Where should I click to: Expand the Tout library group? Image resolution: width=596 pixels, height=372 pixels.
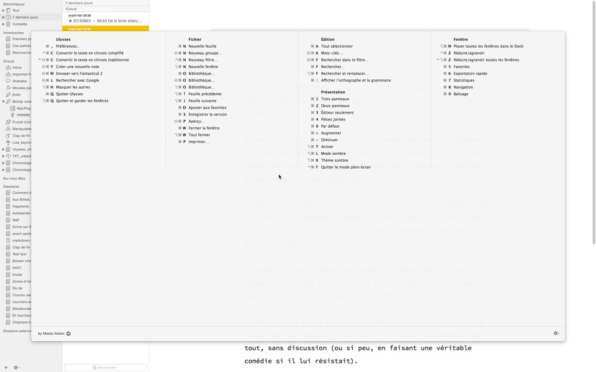pyautogui.click(x=3, y=10)
